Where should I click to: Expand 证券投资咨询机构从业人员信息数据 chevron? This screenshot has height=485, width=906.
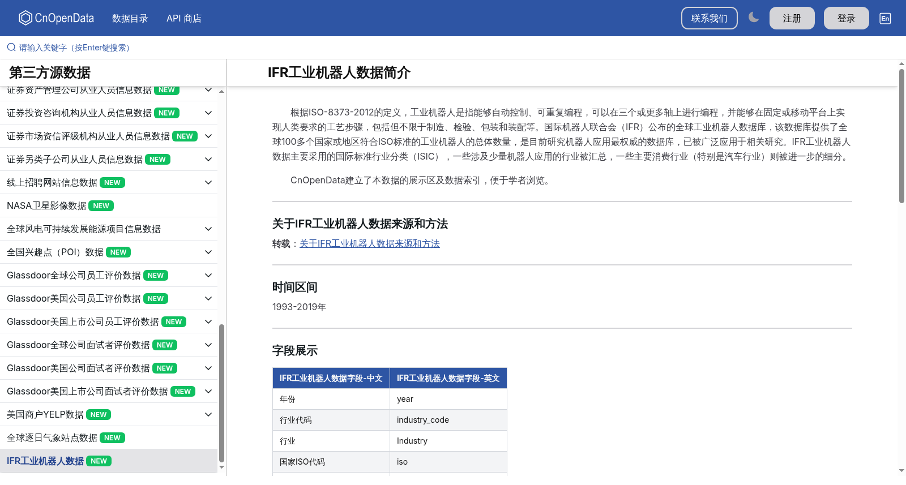[208, 113]
